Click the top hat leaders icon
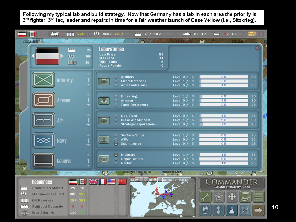Image resolution: width=296 pixels, height=222 pixels. tap(245, 196)
